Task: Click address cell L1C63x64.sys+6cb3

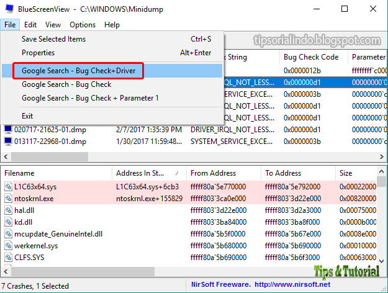Action: (x=148, y=187)
